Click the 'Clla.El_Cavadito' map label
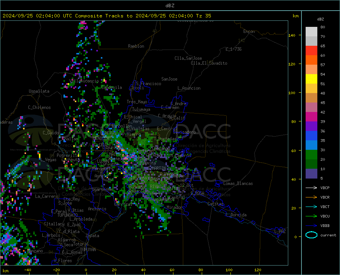The image size is (340, 275). point(209,63)
